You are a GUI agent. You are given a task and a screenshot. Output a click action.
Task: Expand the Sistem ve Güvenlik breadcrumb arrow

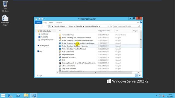tap(83, 26)
